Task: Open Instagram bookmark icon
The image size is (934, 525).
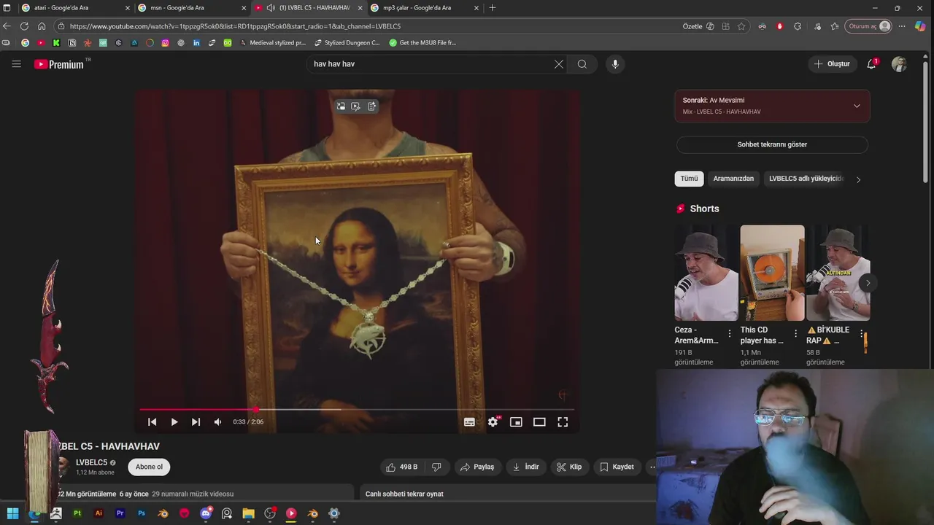Action: coord(165,43)
